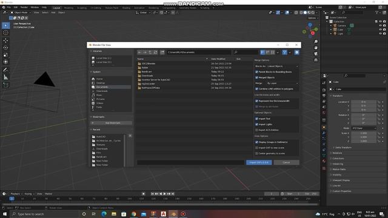The image size is (388, 218).
Task: Select the Measure tool in viewport toolbar
Action: [5, 78]
